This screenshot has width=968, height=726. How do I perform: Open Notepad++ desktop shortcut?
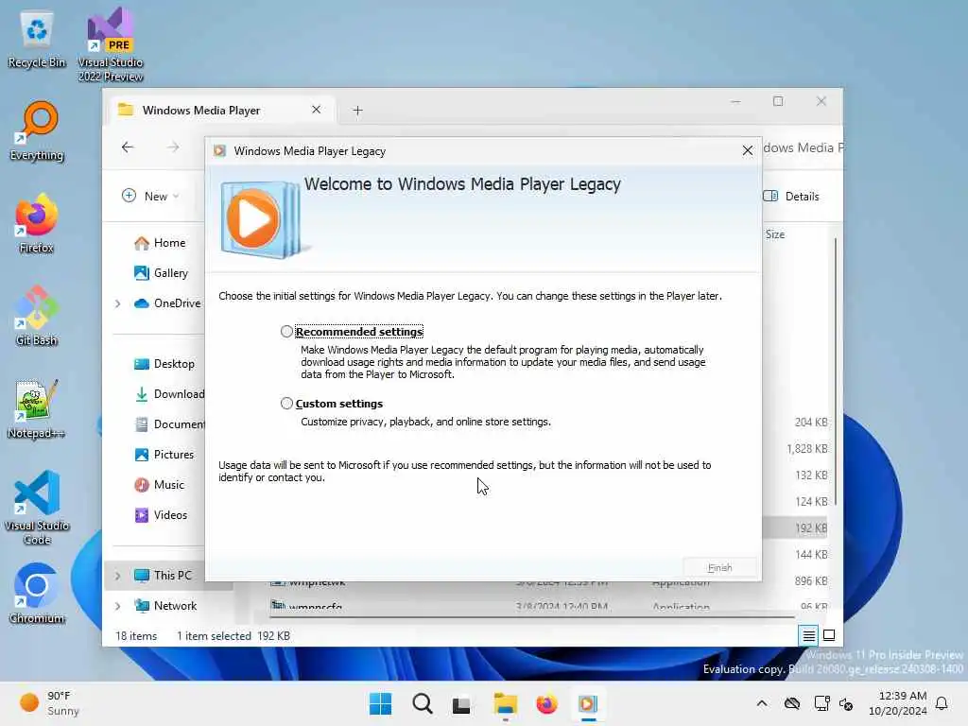pos(37,408)
